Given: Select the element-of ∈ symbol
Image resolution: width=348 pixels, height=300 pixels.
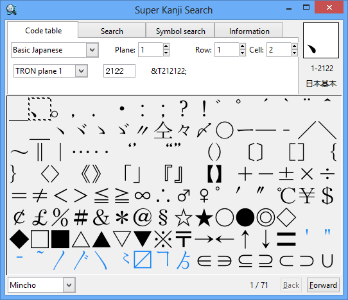Looking at the screenshot, I should coord(204,260).
